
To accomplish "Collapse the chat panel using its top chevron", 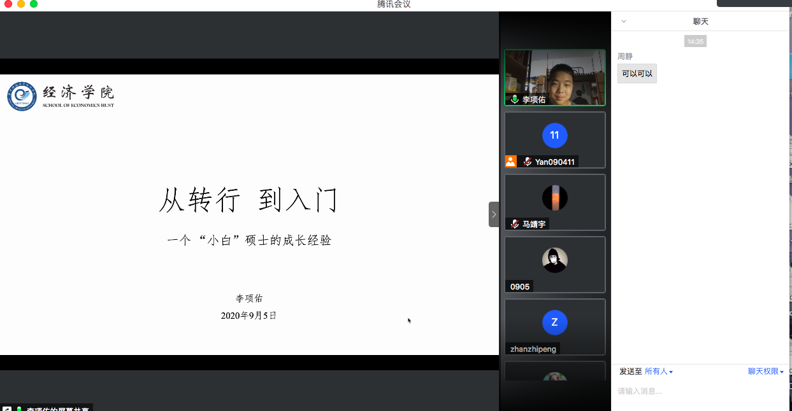I will 623,21.
